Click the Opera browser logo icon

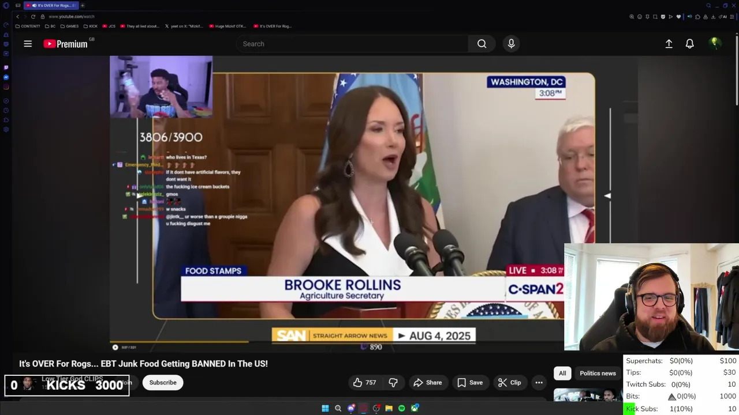[6, 5]
